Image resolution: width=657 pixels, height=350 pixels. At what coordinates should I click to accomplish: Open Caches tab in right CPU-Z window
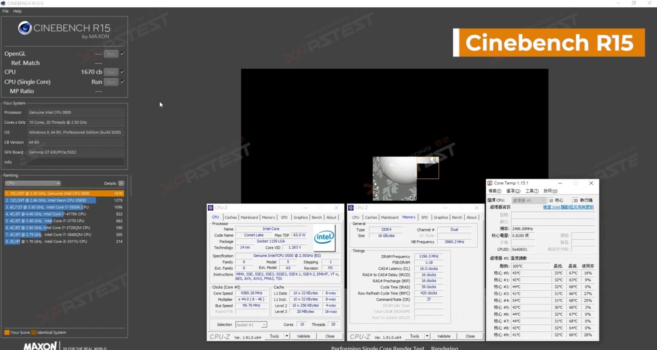pyautogui.click(x=371, y=218)
